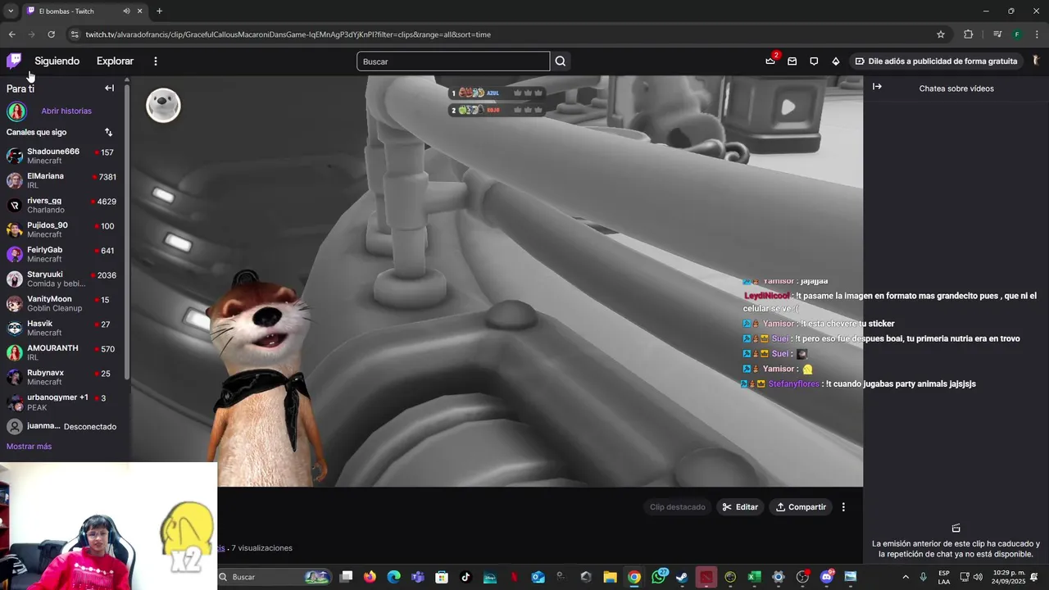The height and width of the screenshot is (590, 1049).
Task: Bookmark this page with the star
Action: 941,34
